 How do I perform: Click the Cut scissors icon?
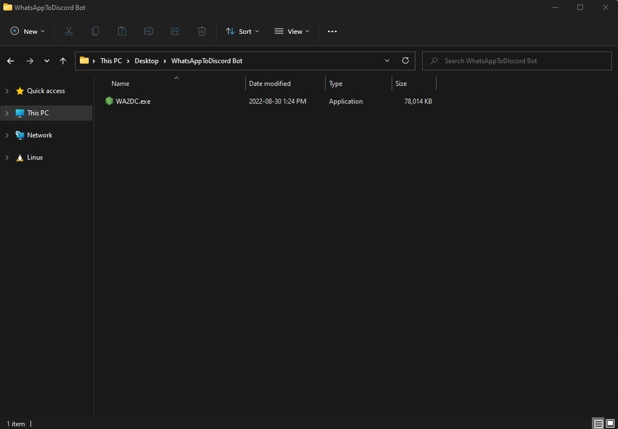69,32
